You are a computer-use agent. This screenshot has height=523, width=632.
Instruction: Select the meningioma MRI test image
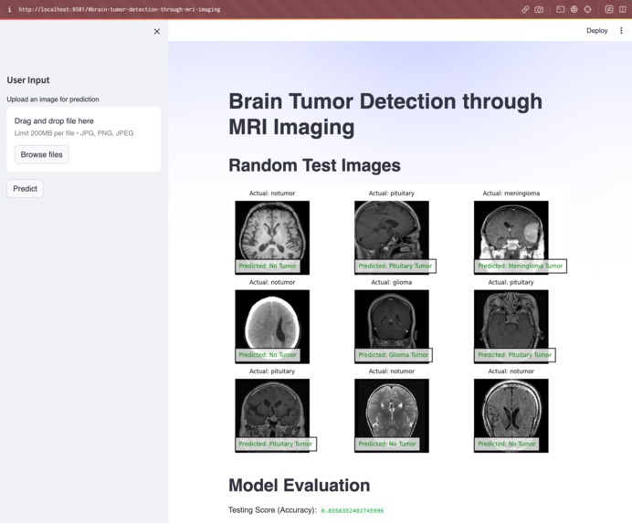pos(511,237)
